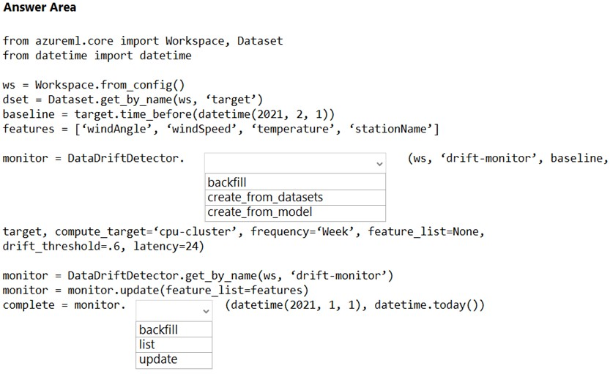Click the Answer Area heading
The image size is (610, 374).
pyautogui.click(x=40, y=7)
